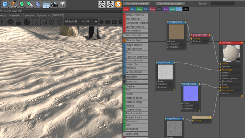Open the Options menu

(x=42, y=15)
